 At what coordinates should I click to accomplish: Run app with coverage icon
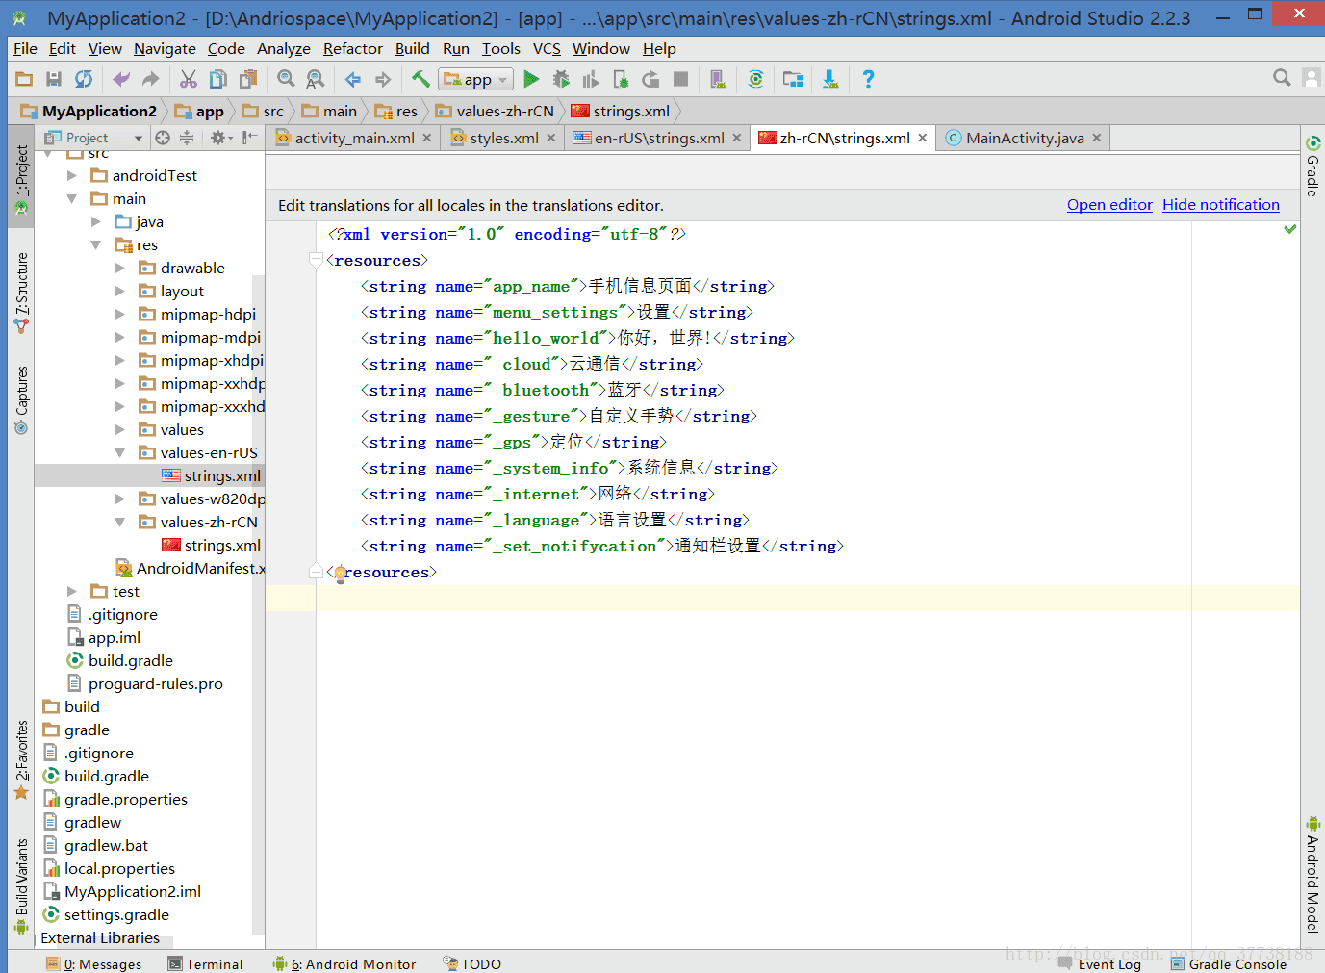pos(591,79)
